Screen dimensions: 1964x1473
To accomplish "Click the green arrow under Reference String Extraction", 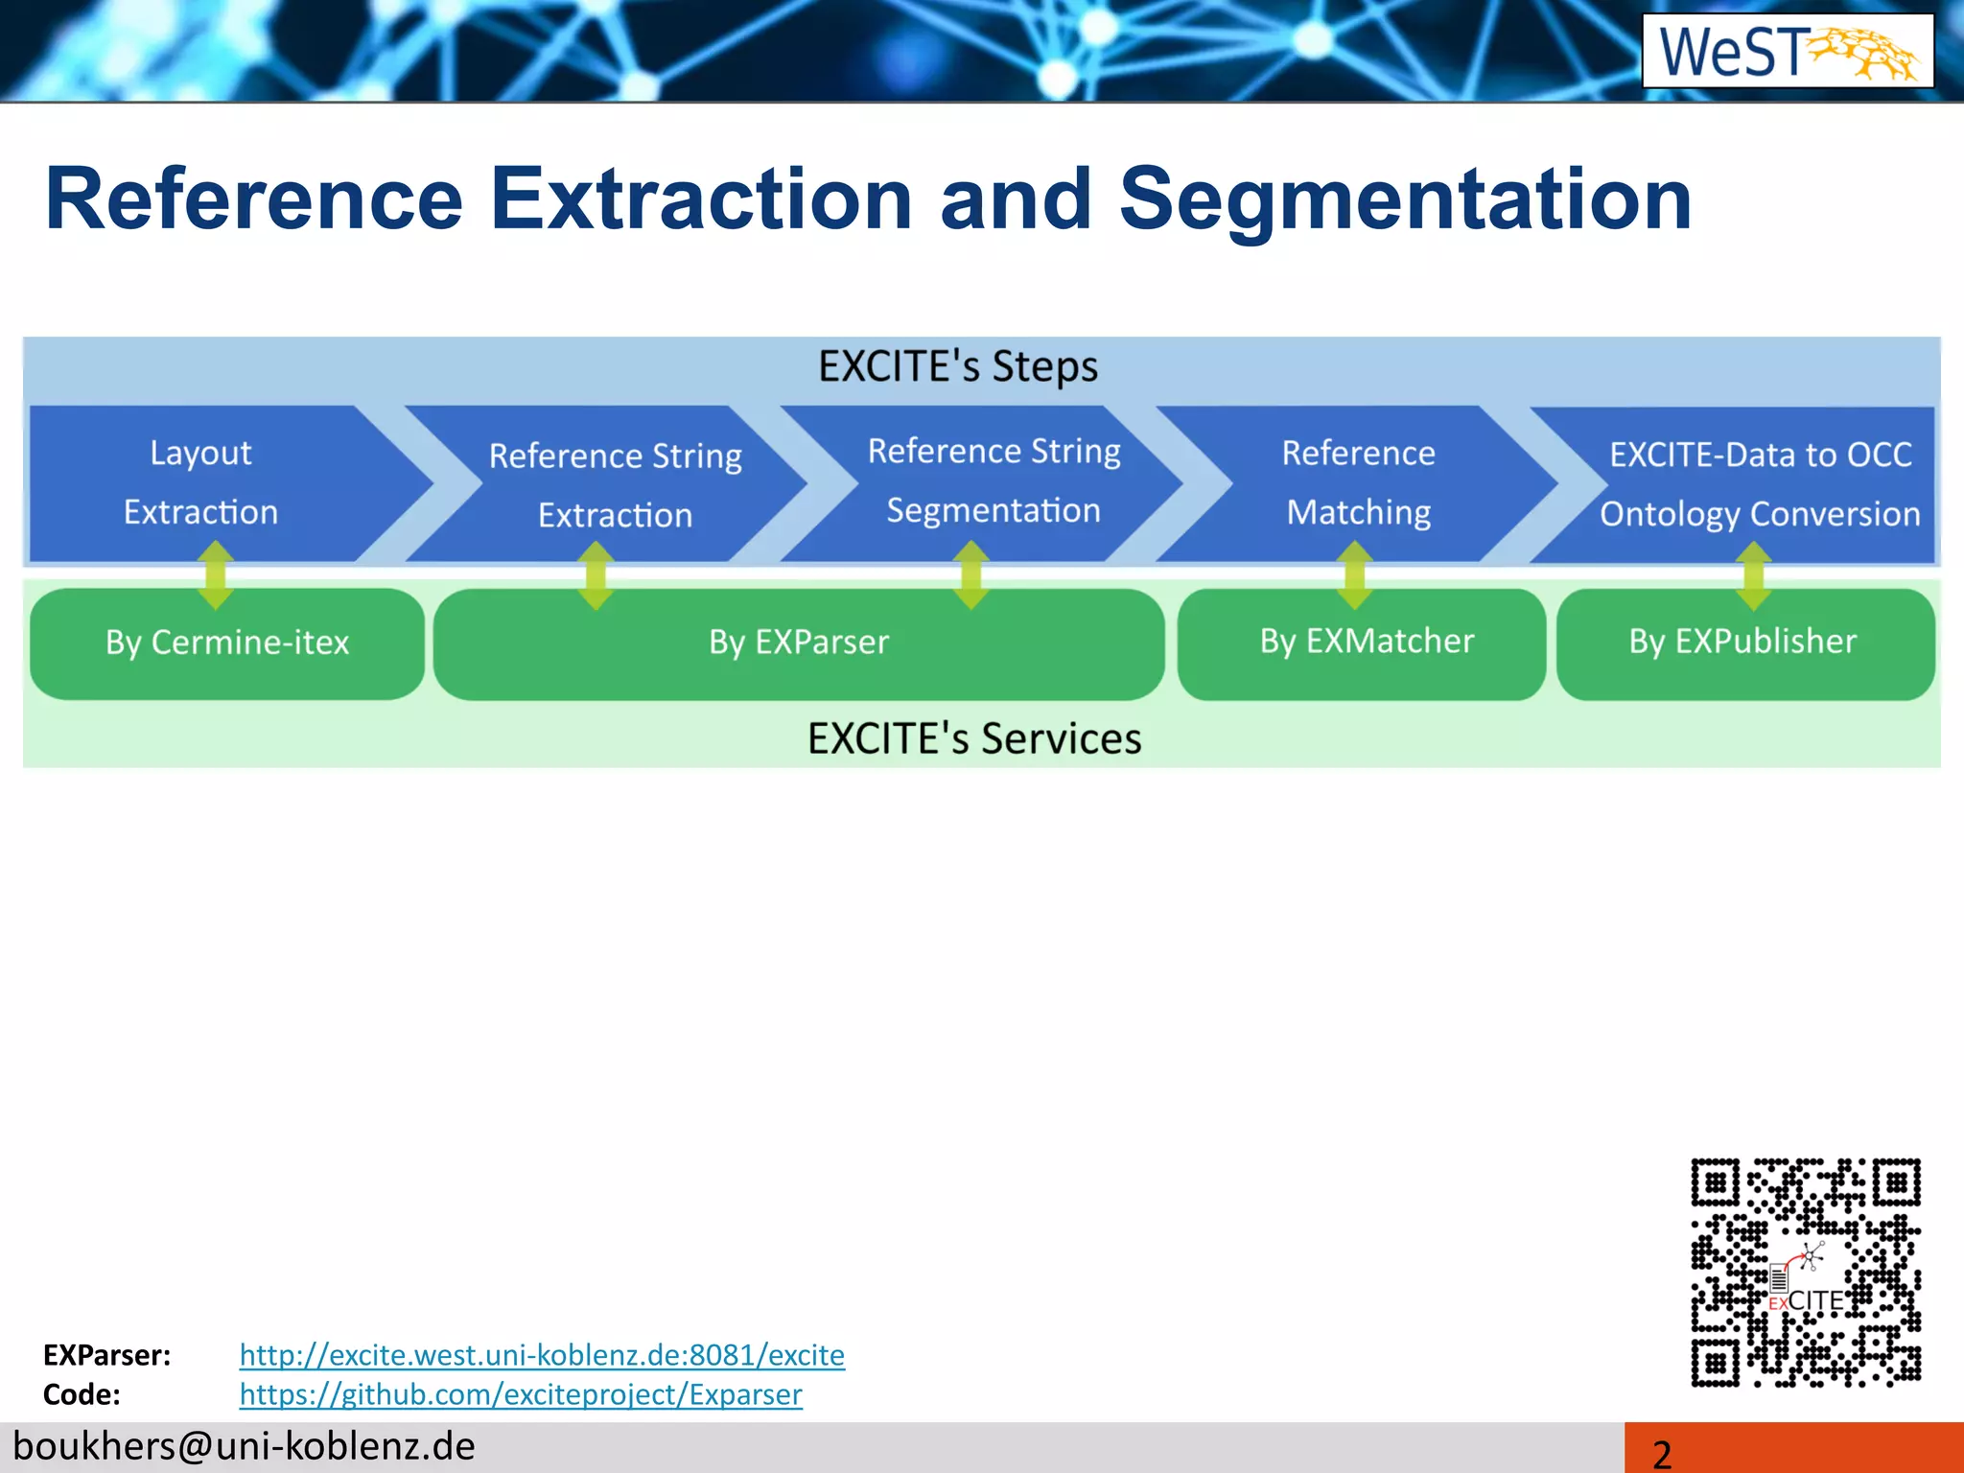I will coord(596,575).
